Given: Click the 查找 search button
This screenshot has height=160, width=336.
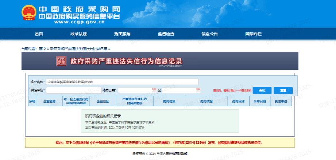Looking at the screenshot, I should coord(262,91).
